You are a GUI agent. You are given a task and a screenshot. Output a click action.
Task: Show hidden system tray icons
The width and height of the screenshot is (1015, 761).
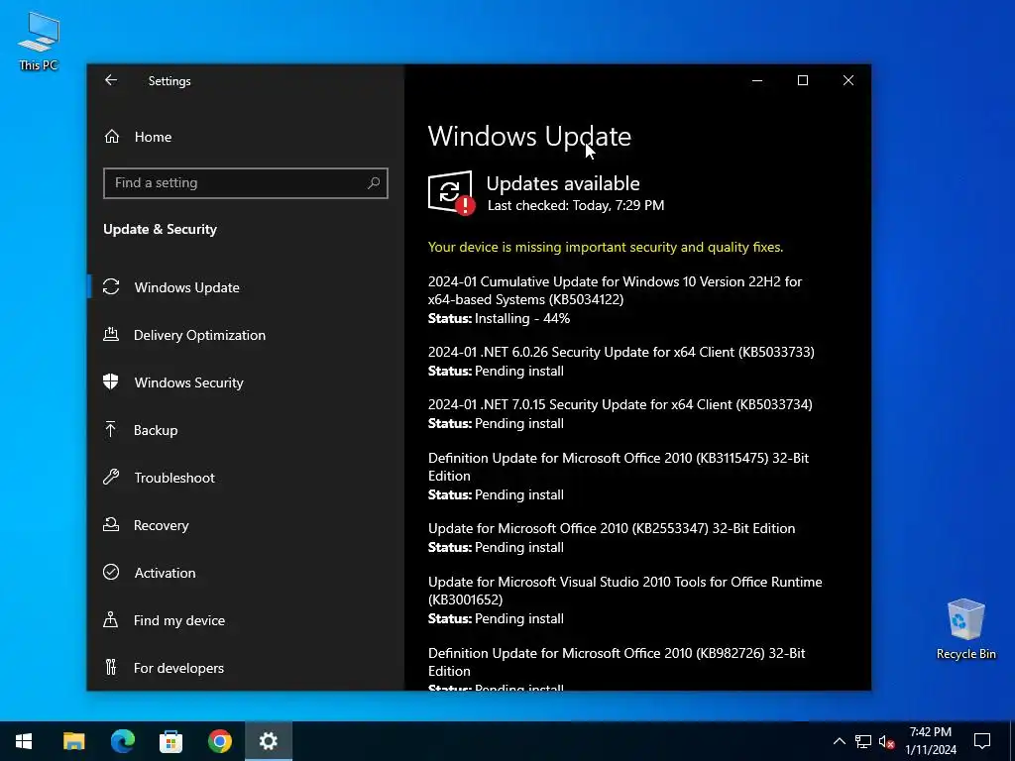839,741
